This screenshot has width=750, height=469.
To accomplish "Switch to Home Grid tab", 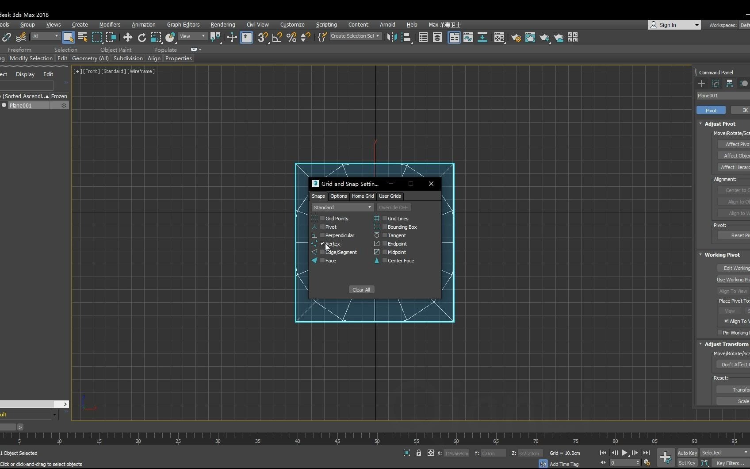I will coord(363,196).
